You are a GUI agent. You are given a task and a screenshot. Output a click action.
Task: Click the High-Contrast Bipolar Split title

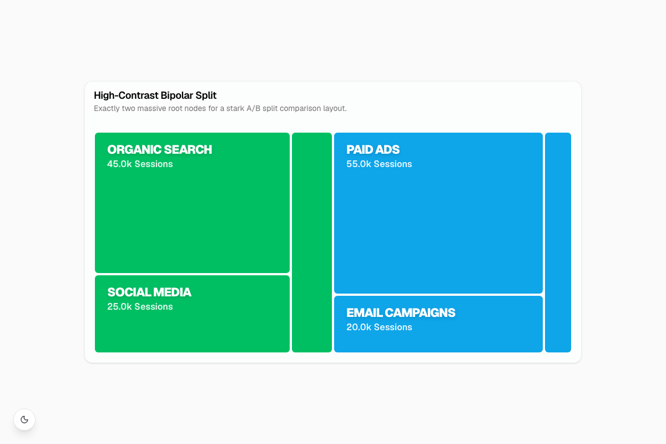(x=155, y=95)
